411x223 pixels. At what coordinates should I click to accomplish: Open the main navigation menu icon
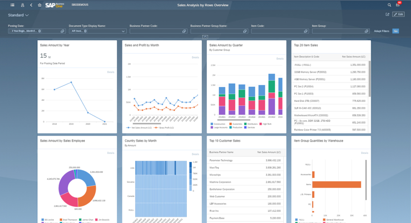click(13, 5)
